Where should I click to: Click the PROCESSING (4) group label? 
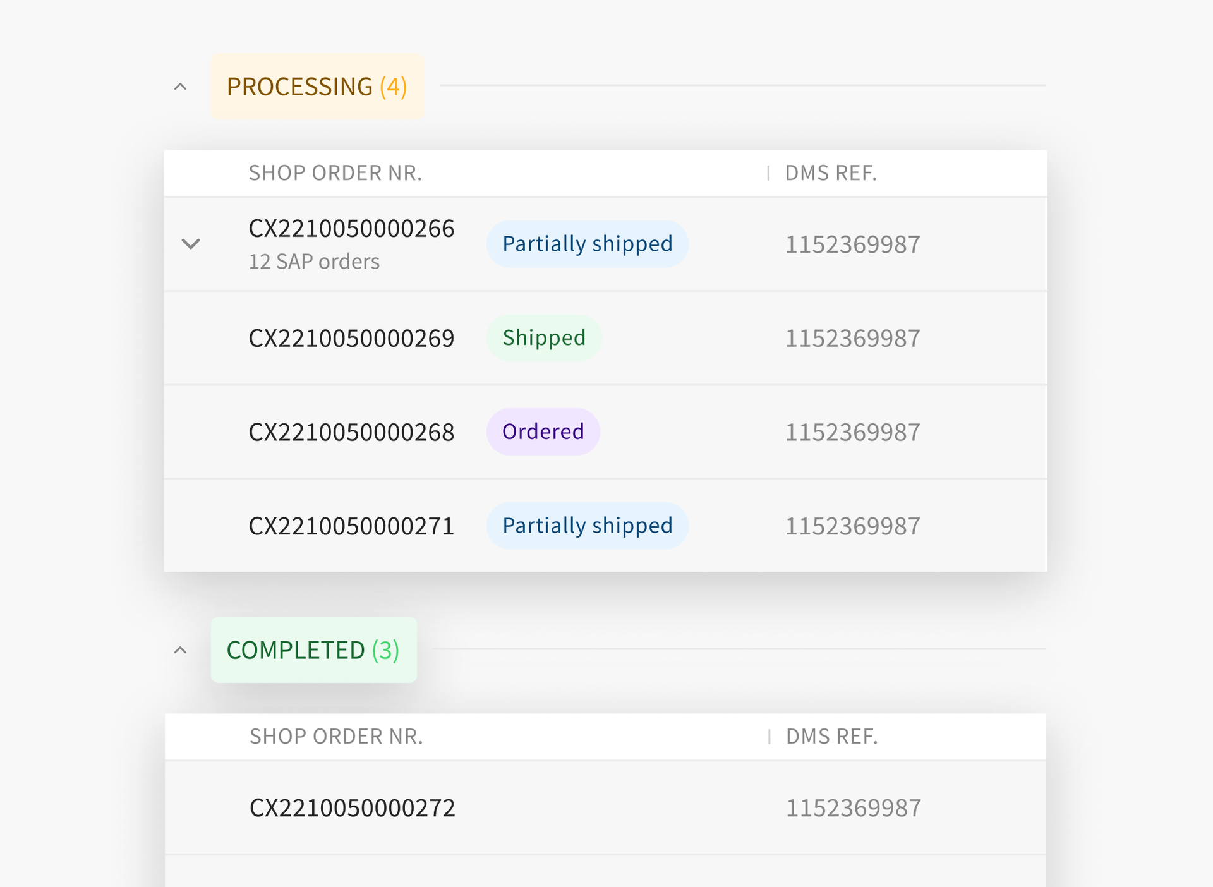tap(317, 87)
